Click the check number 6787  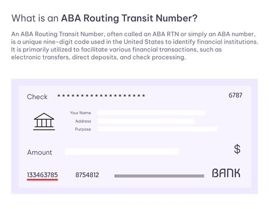[x=236, y=95]
